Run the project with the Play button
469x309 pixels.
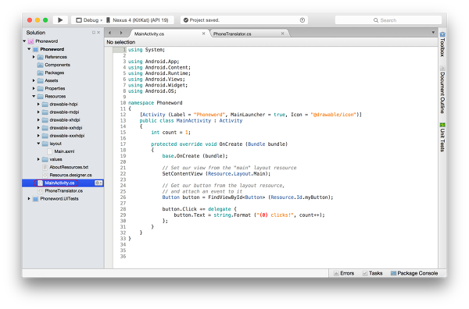[x=60, y=20]
